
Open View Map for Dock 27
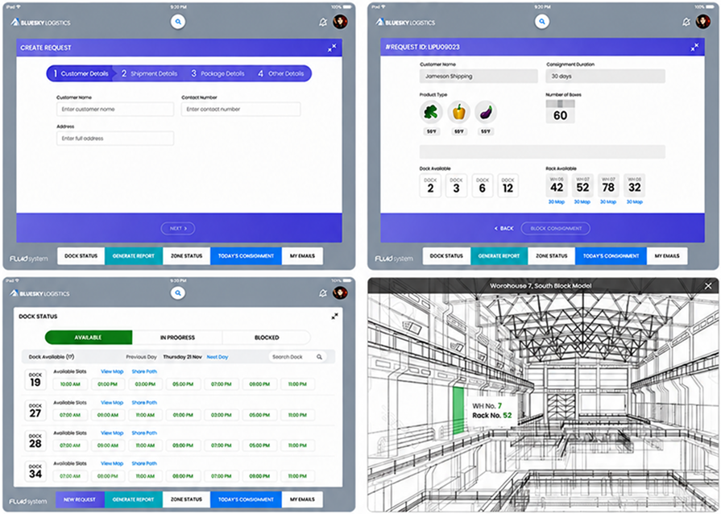pyautogui.click(x=112, y=403)
